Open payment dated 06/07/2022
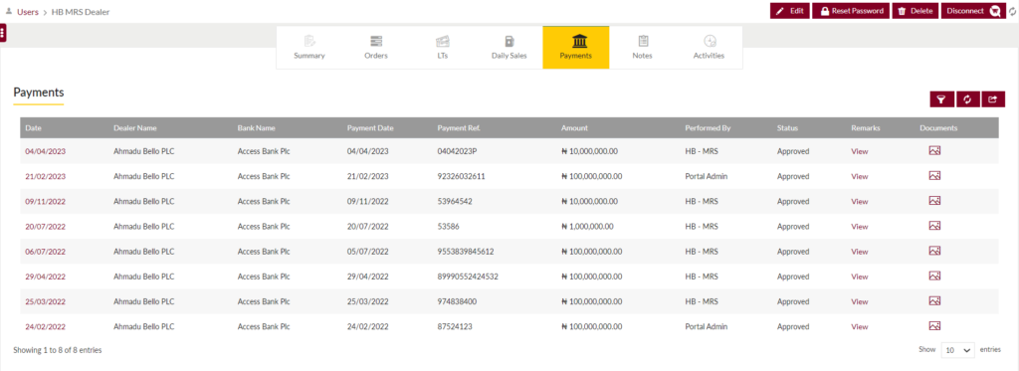This screenshot has width=1019, height=371. click(46, 252)
